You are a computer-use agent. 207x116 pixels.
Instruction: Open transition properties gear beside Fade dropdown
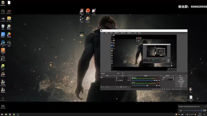[173, 78]
